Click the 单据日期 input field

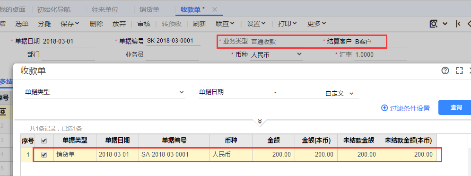click(69, 42)
